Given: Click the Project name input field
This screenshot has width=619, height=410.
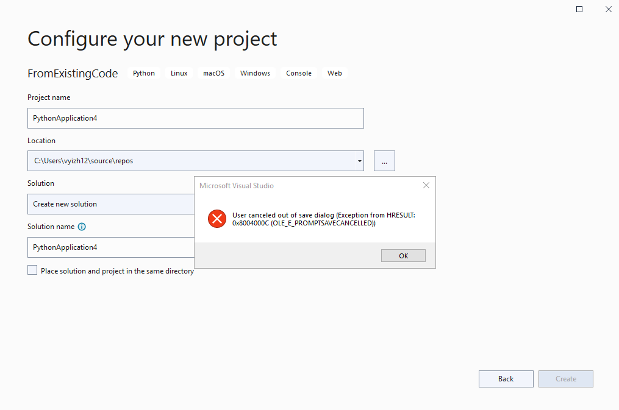Looking at the screenshot, I should pyautogui.click(x=195, y=118).
